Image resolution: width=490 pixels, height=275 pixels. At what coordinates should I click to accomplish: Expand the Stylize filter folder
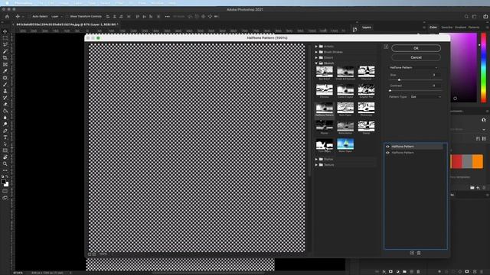coord(316,160)
